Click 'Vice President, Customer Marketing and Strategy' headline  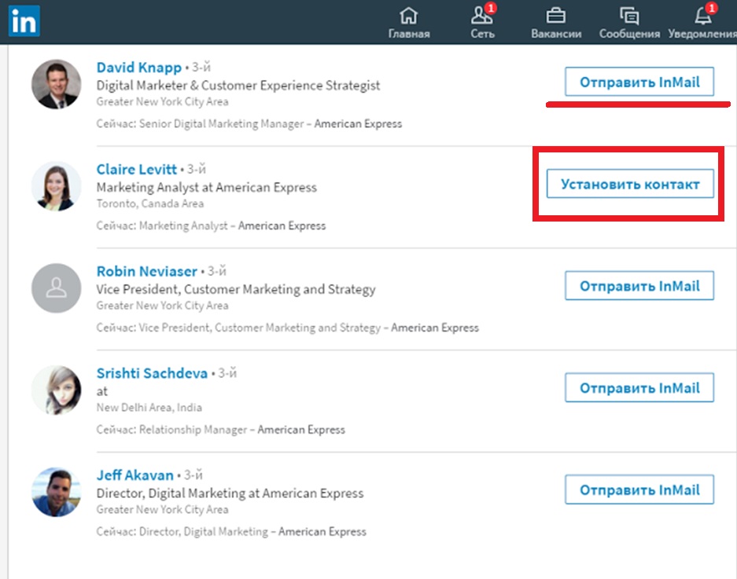coord(236,289)
